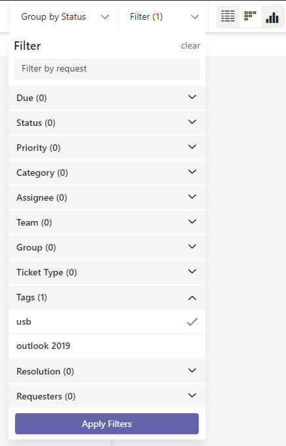
Task: Expand the Status filter section
Action: click(x=107, y=123)
